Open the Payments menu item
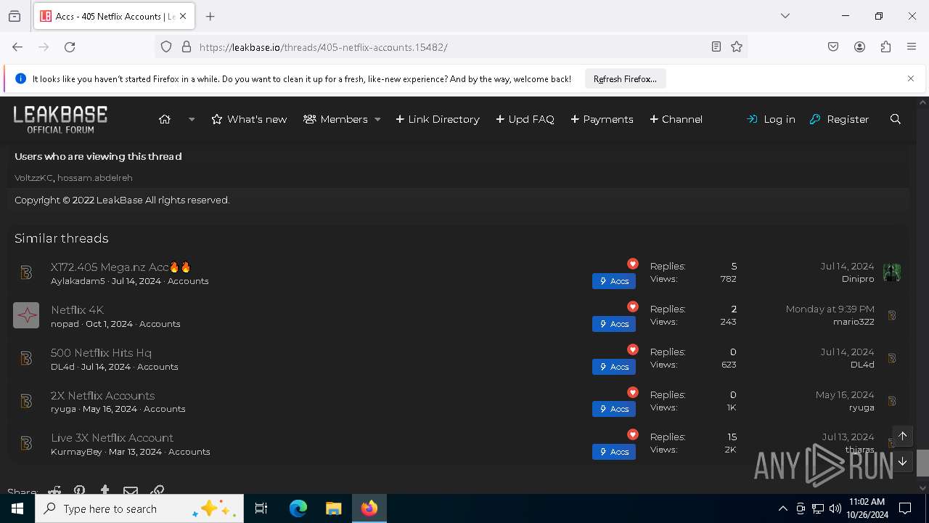The width and height of the screenshot is (929, 523). (x=602, y=119)
